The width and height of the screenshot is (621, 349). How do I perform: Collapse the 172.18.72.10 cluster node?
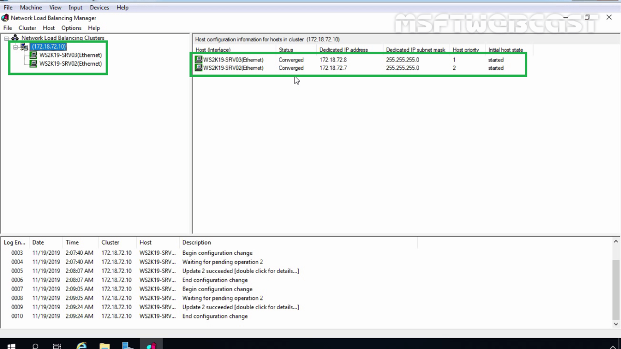(16, 47)
